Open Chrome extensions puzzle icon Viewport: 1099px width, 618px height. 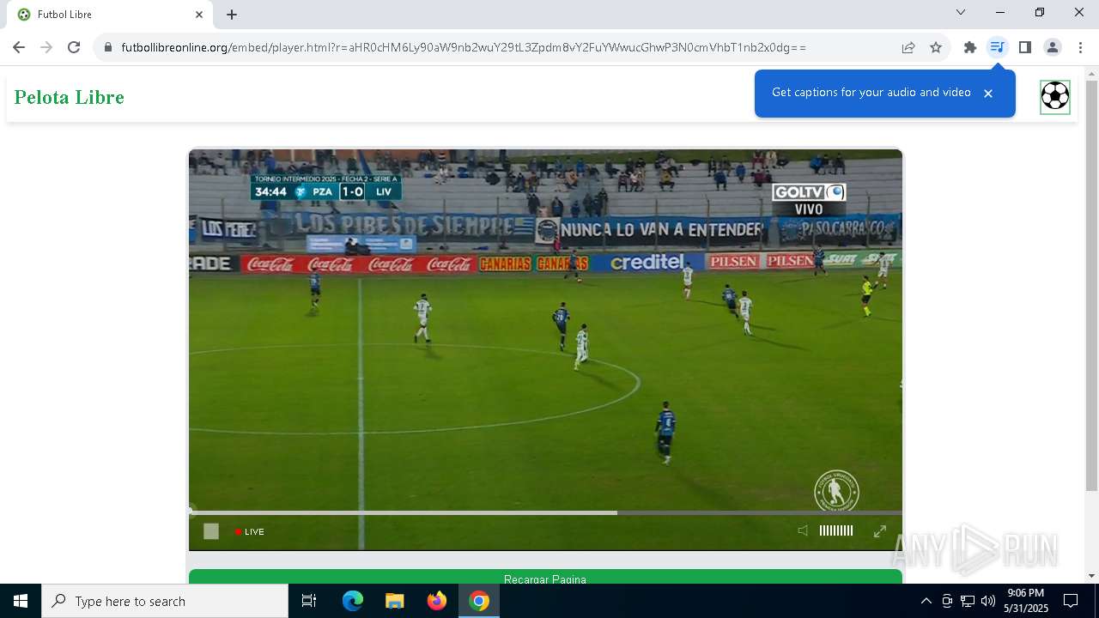tap(970, 47)
